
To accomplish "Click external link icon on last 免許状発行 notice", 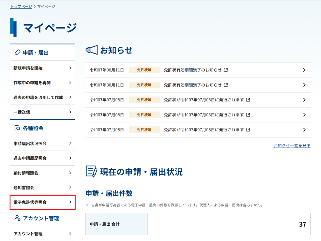I will 248,130.
